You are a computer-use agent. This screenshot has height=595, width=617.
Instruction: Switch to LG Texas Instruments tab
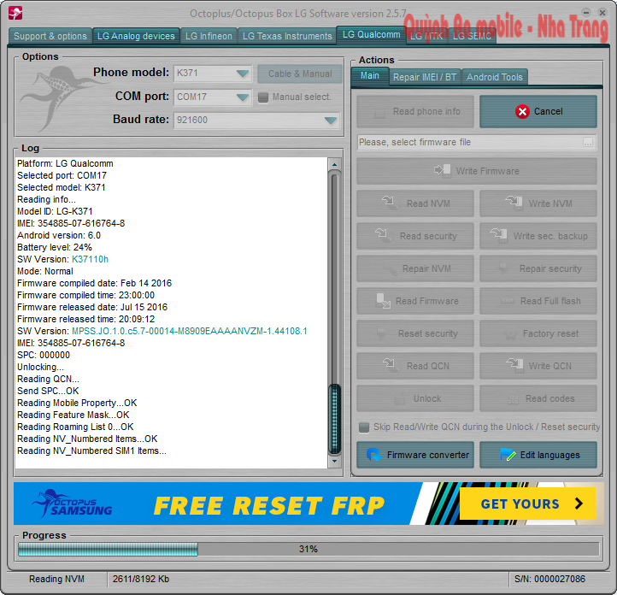[287, 36]
